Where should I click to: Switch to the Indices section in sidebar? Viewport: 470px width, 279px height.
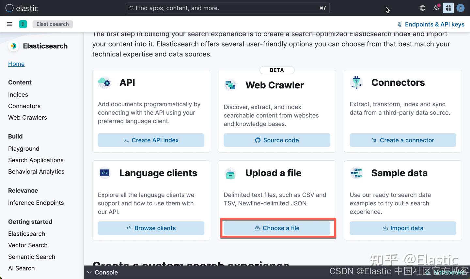click(x=18, y=95)
